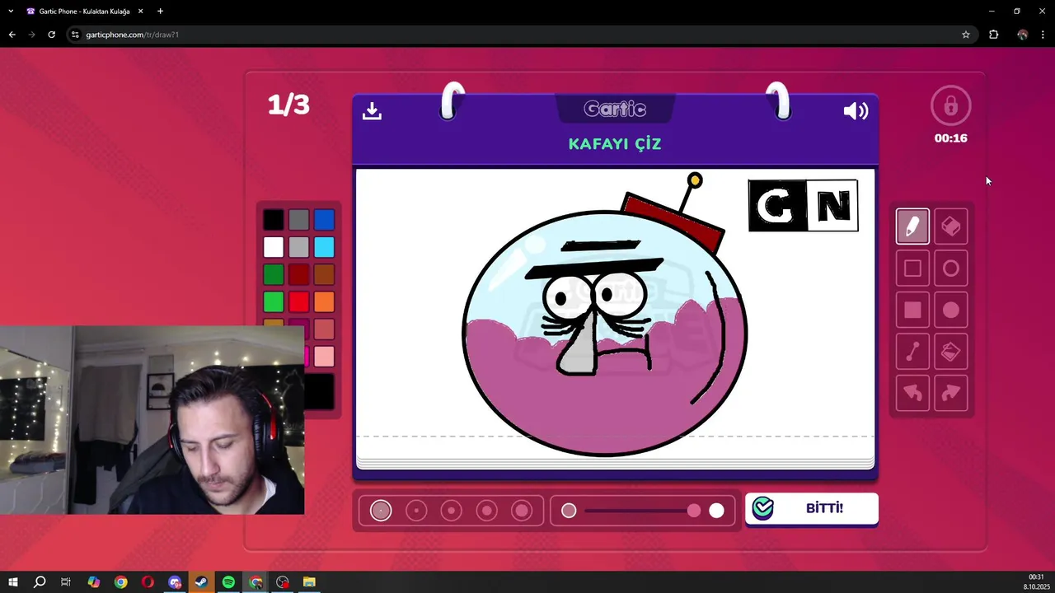Viewport: 1055px width, 593px height.
Task: Select the medium brush size
Action: [x=451, y=511]
